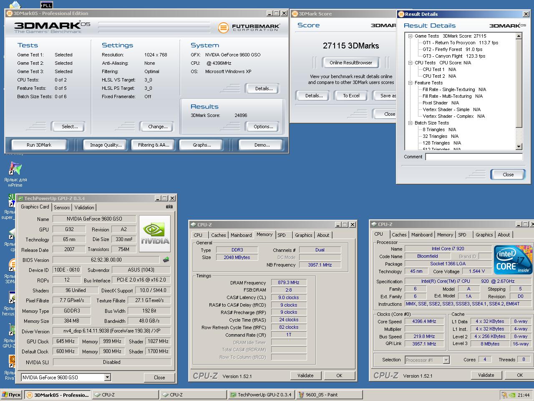Select the Pixel Shader result row
This screenshot has height=401, width=534.
(x=441, y=103)
